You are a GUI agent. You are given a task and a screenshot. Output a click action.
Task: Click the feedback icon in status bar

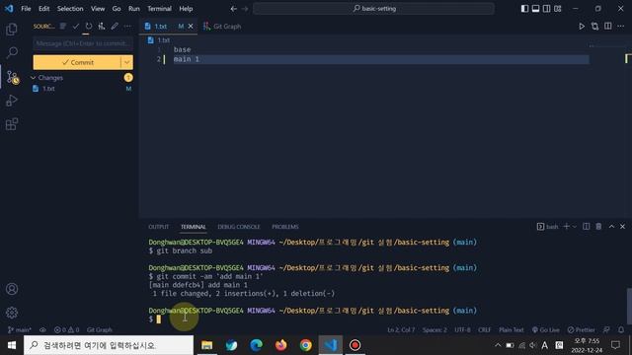(x=606, y=329)
